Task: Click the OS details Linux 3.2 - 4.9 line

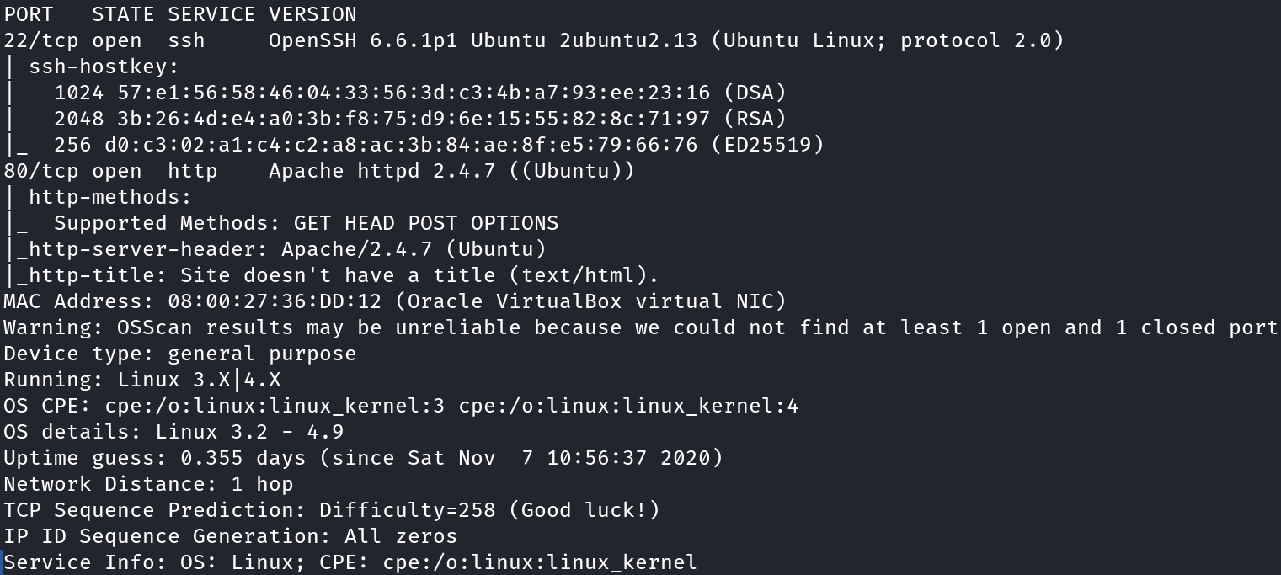Action: coord(173,432)
